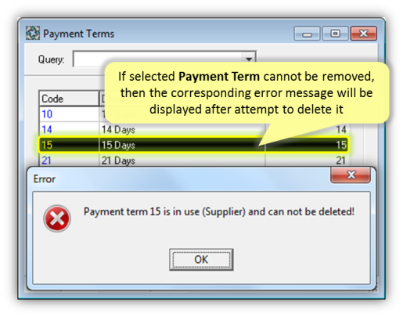Click the Payment Terms window icon

(33, 33)
